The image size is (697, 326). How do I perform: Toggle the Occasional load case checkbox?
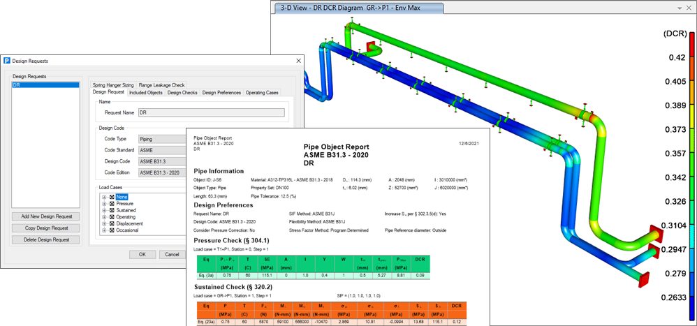(x=112, y=230)
